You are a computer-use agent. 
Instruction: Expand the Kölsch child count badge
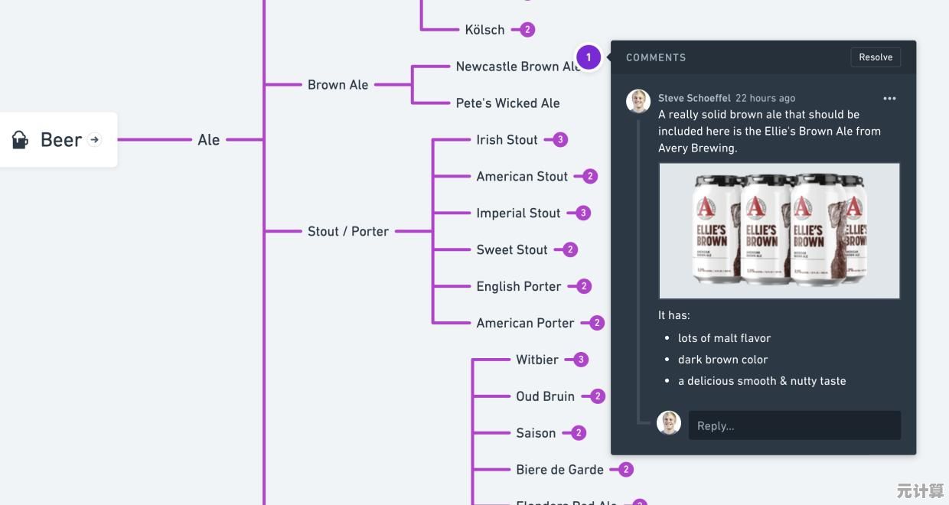(527, 30)
